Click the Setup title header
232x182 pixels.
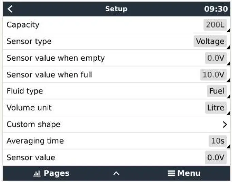(116, 9)
